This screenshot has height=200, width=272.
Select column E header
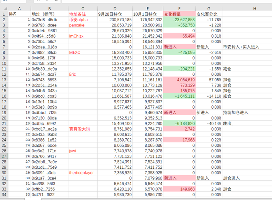[x=148, y=8]
